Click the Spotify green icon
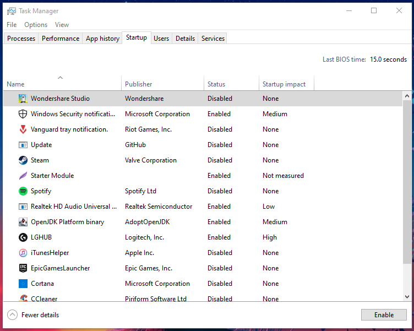Screen dimensions: 414x331 [23, 191]
